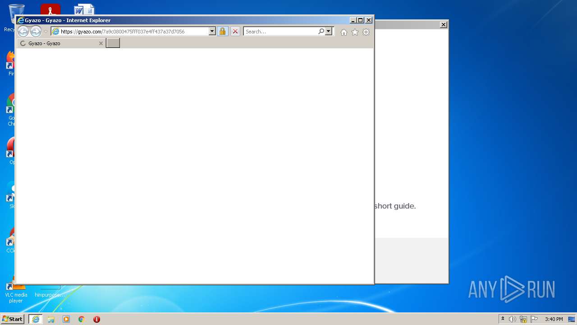Image resolution: width=577 pixels, height=325 pixels.
Task: Select the CCleaner desktop shortcut
Action: (x=10, y=240)
